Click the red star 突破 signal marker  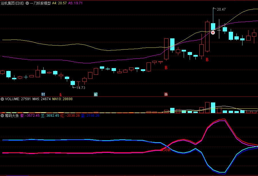166,150
